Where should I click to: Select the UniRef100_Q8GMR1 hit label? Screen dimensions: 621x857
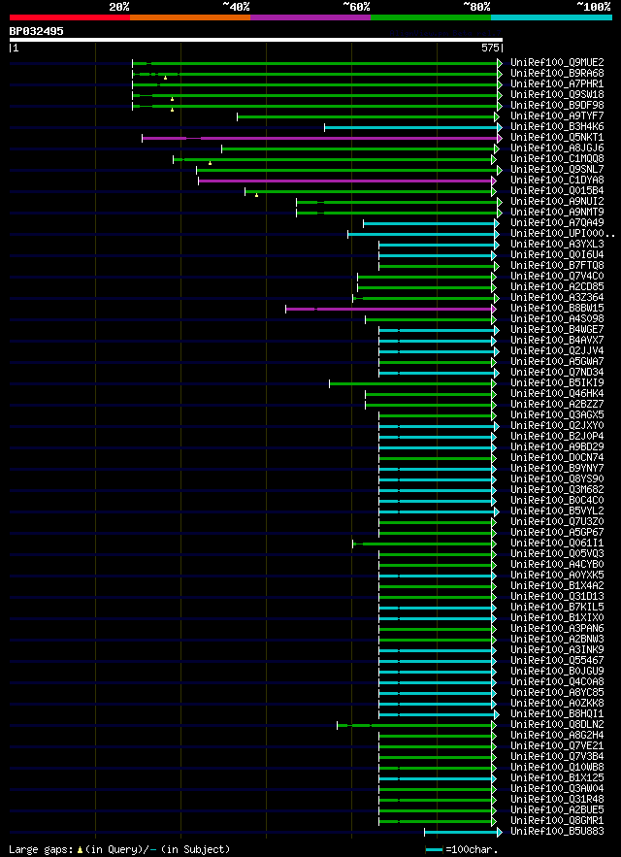click(x=557, y=820)
